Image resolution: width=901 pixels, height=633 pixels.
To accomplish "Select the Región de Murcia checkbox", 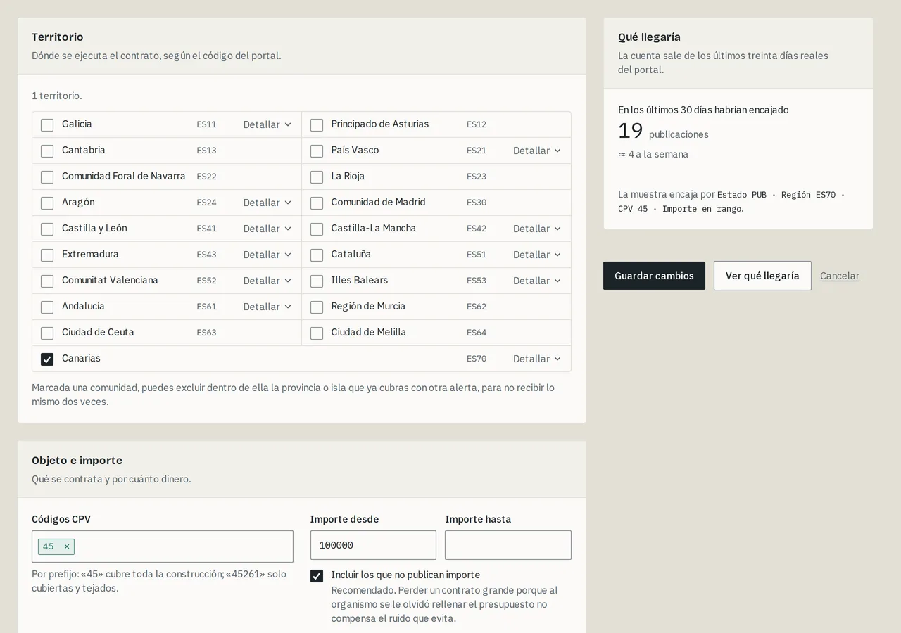I will (x=317, y=307).
